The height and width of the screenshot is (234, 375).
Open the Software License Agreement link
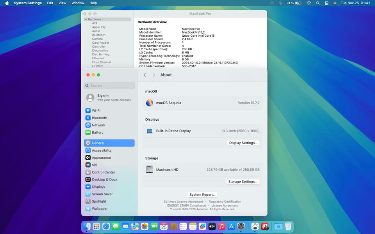click(x=183, y=202)
